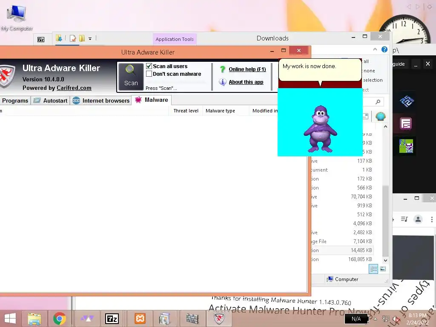Open the orange XAMPP taskbar icon

coord(140,318)
